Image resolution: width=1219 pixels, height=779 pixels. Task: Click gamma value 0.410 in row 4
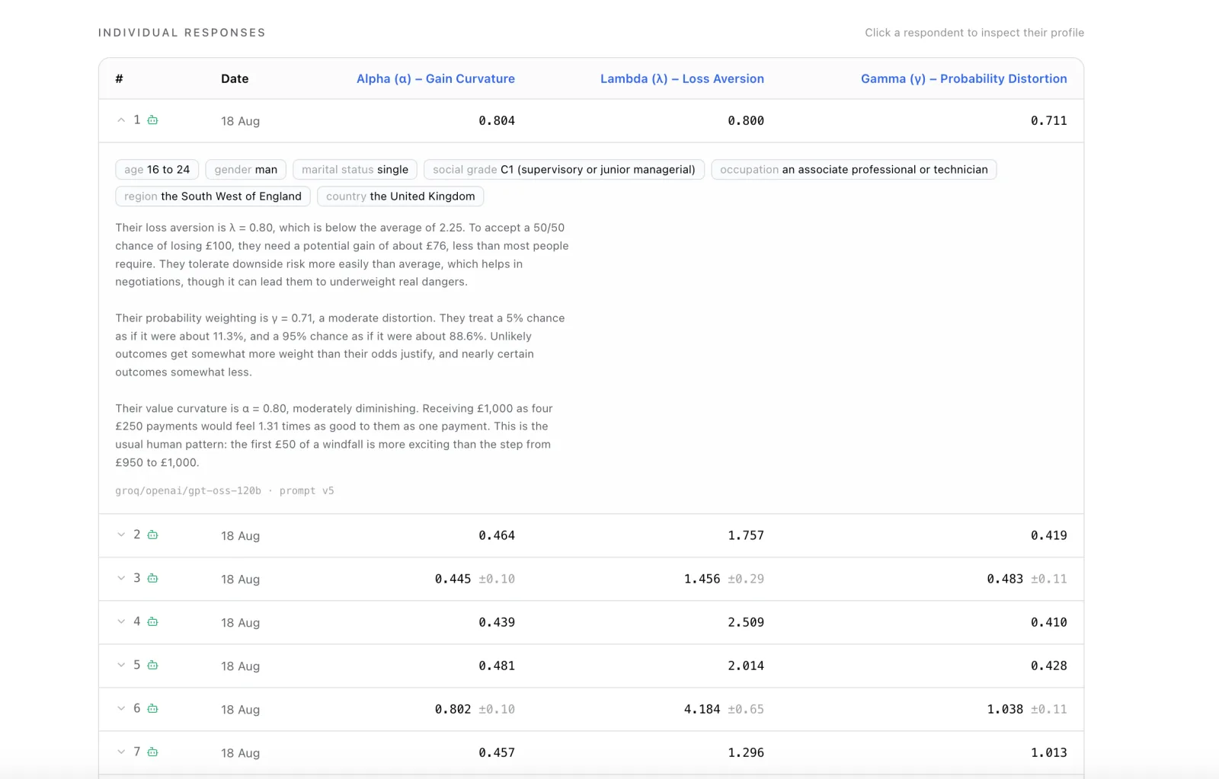pyautogui.click(x=1049, y=622)
